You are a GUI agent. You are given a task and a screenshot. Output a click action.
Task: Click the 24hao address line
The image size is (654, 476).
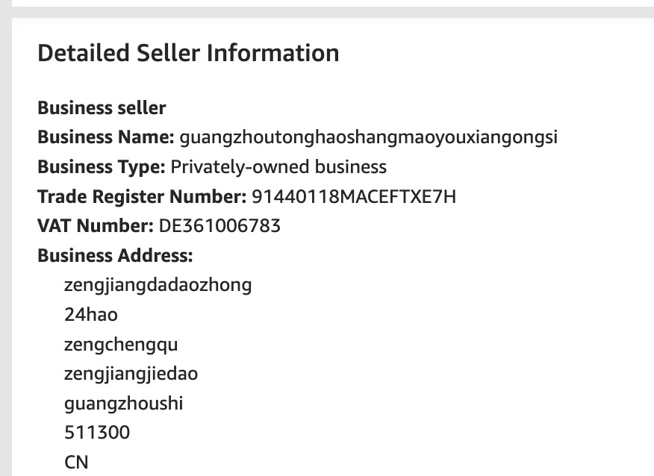pyautogui.click(x=91, y=314)
